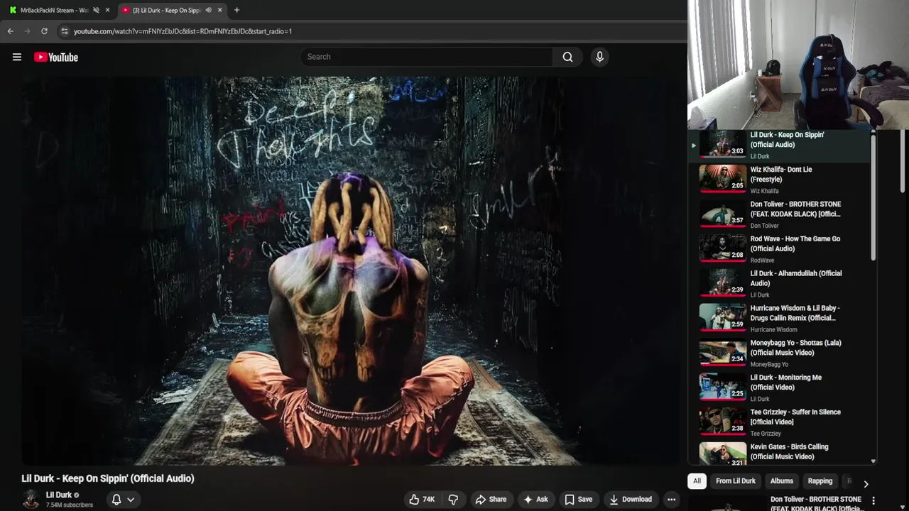Select the From Lil Durk chip

[736, 481]
